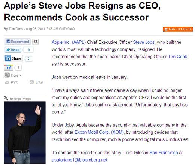Follow the Tim Cook link

pos(177,57)
